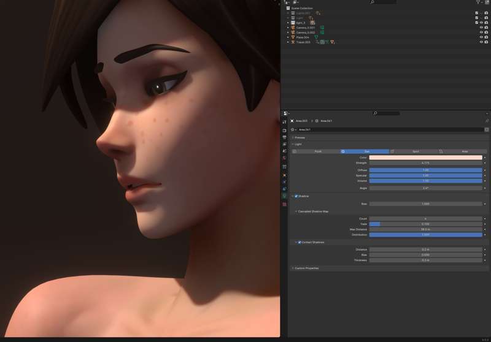This screenshot has width=491, height=342.
Task: Click the Camera_0.001 camera data icon
Action: point(322,28)
